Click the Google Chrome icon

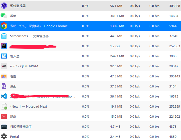[4, 26]
